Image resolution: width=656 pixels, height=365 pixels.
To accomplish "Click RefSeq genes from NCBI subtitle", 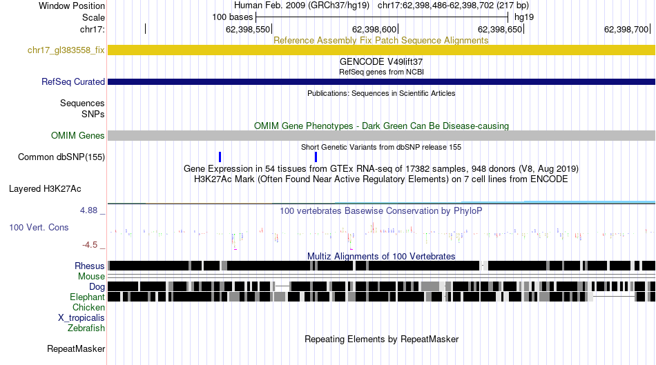I will point(381,72).
